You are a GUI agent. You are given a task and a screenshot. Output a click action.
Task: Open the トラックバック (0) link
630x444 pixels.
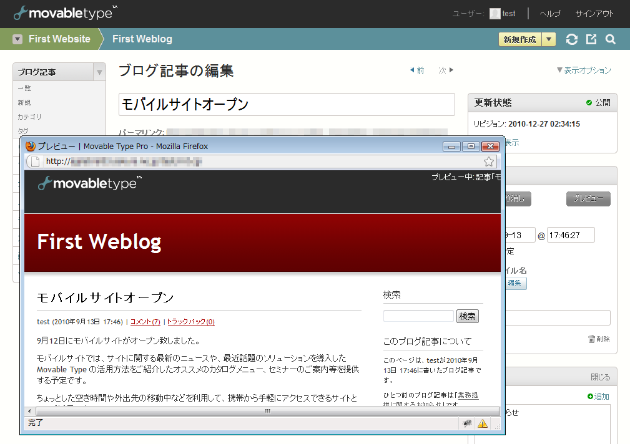pos(191,322)
